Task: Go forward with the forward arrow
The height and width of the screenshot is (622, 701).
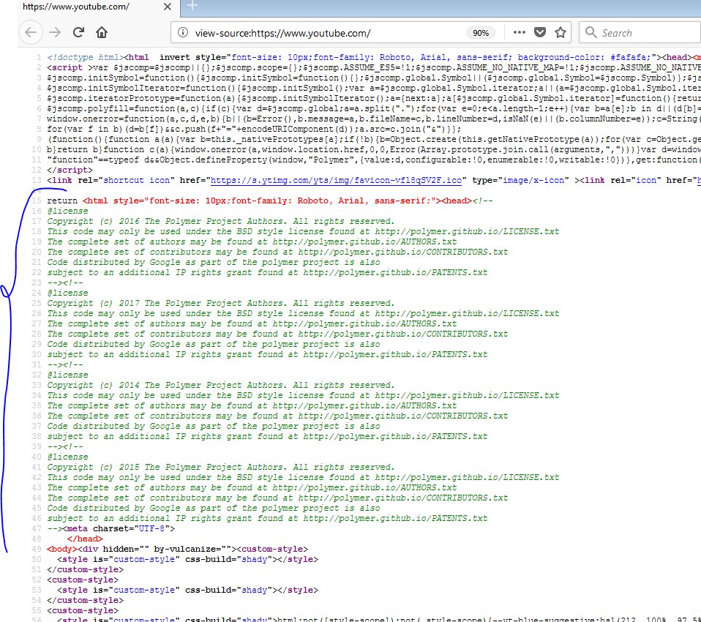Action: point(55,33)
